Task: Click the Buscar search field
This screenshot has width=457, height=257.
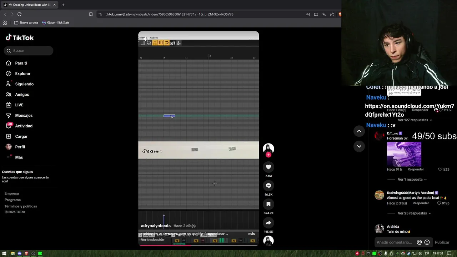Action: tap(29, 51)
